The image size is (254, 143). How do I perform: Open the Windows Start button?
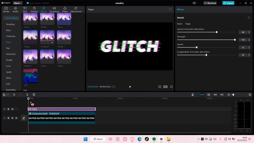(86, 139)
